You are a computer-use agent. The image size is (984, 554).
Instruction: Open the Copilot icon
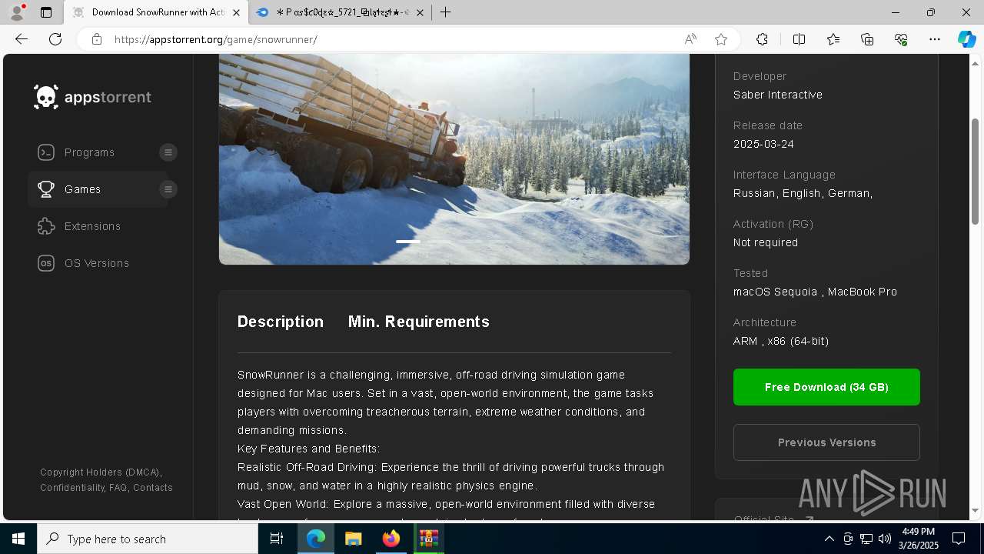(966, 39)
